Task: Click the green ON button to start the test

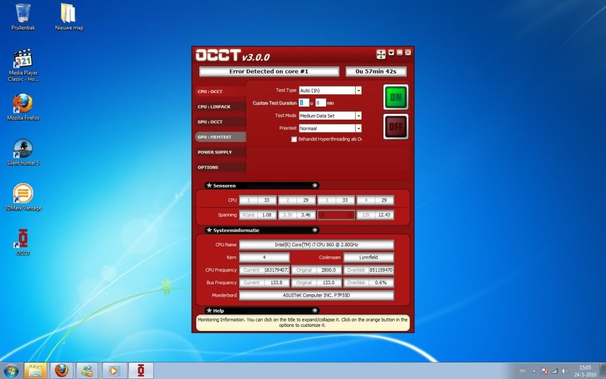Action: coord(395,97)
